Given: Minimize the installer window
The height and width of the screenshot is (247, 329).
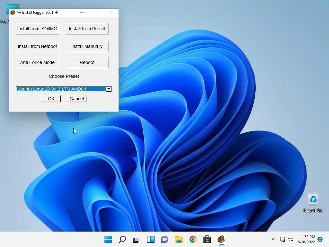Looking at the screenshot, I should [x=82, y=13].
